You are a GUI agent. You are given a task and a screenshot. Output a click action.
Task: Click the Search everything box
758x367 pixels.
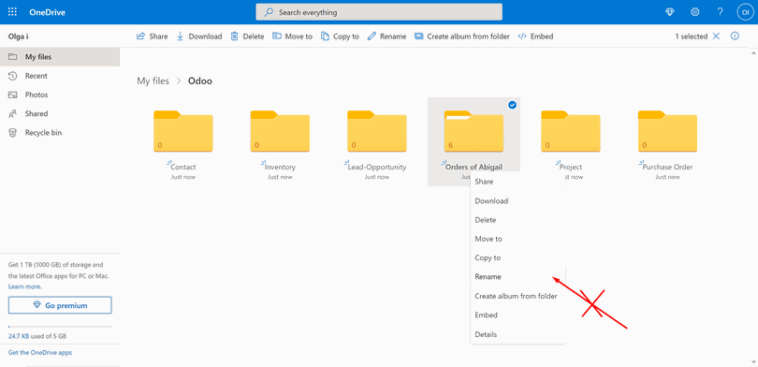pyautogui.click(x=379, y=12)
